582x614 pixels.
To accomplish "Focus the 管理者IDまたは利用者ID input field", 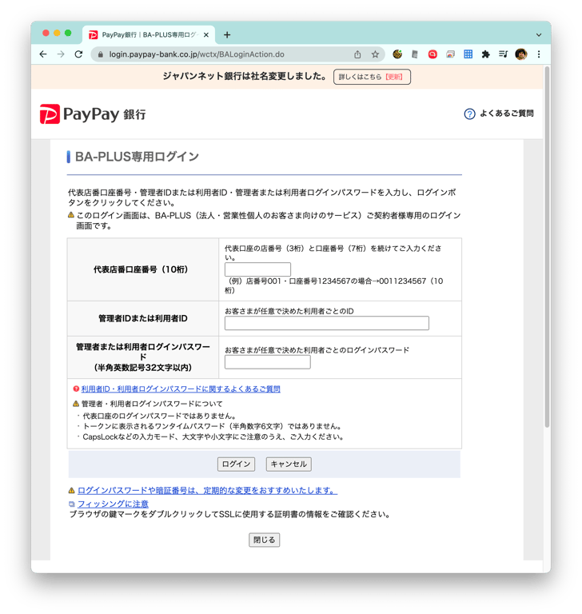I will point(327,323).
